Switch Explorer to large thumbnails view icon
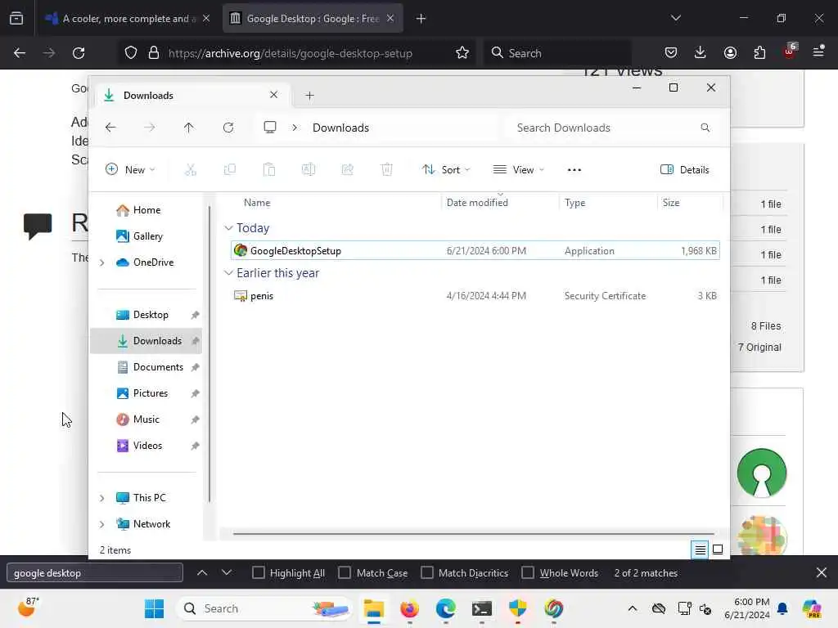This screenshot has width=838, height=628. [x=718, y=549]
